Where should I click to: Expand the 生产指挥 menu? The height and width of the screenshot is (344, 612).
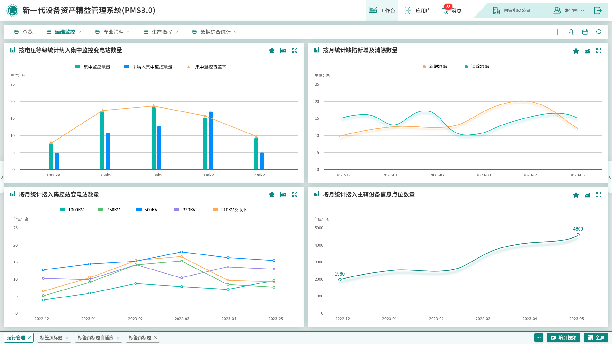(161, 32)
